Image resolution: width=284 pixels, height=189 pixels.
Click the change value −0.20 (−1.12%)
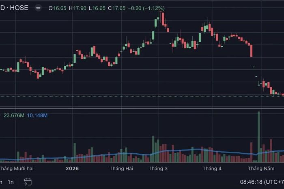point(146,8)
